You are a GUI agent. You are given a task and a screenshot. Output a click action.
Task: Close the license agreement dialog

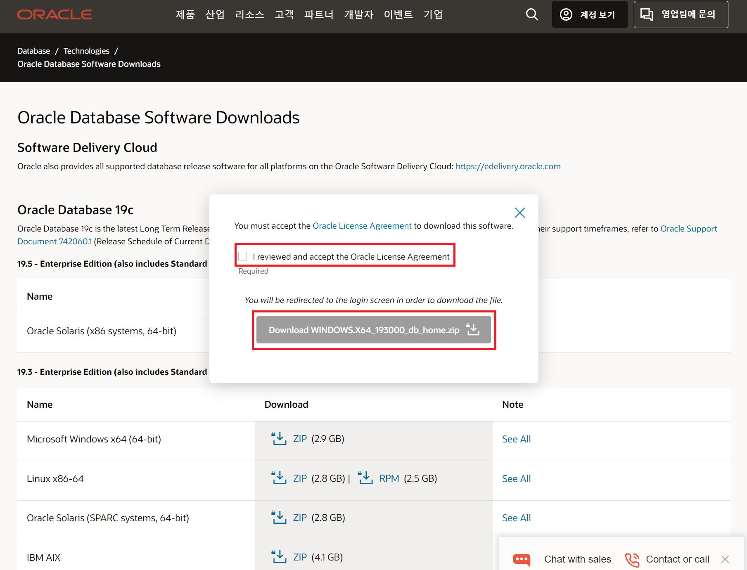(x=520, y=213)
